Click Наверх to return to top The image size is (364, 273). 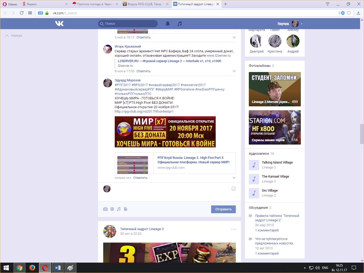pos(14,36)
